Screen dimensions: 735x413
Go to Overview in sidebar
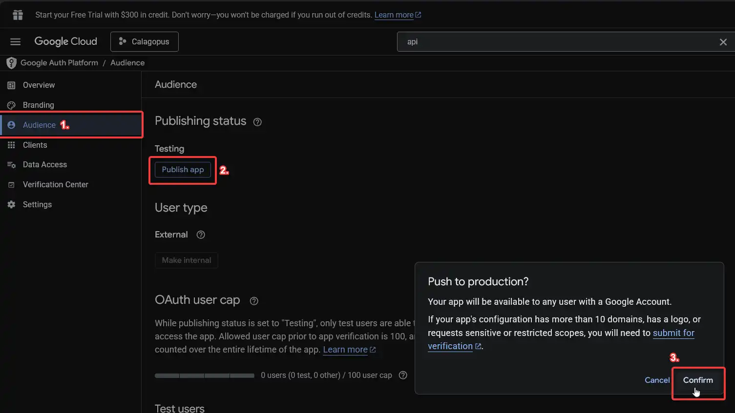tap(39, 85)
